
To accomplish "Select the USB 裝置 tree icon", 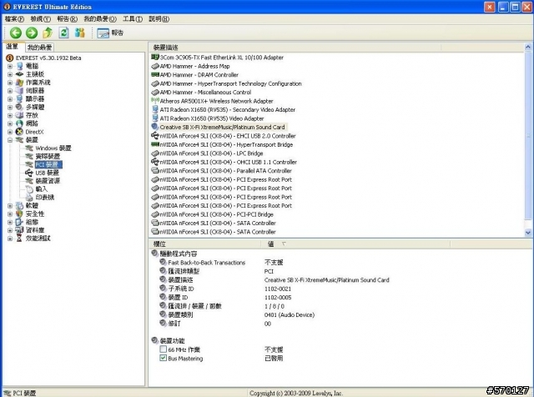I will (x=29, y=173).
